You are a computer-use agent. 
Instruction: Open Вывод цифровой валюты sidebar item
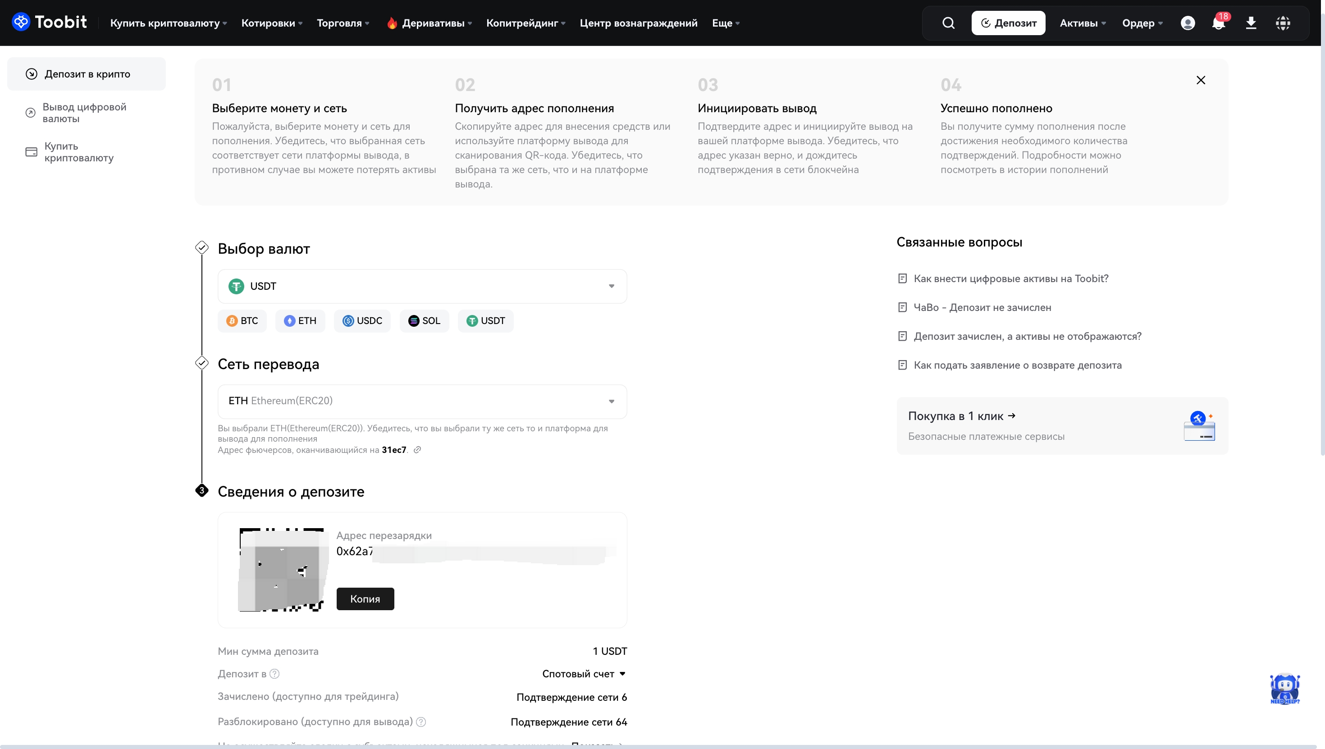pyautogui.click(x=84, y=113)
